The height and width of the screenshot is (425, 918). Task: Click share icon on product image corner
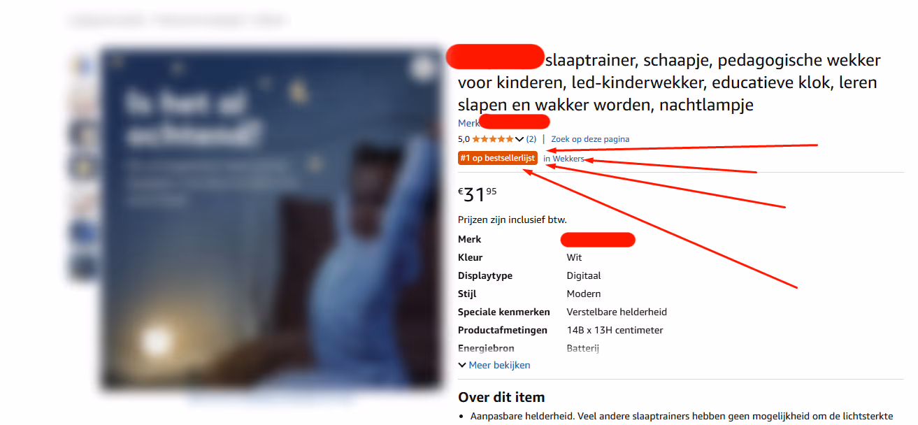click(422, 69)
